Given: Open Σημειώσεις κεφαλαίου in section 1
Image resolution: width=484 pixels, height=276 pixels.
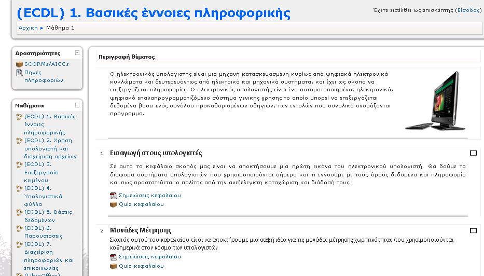Looking at the screenshot, I should (150, 196).
